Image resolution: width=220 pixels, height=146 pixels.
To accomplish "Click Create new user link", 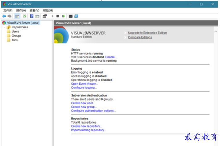I will pyautogui.click(x=83, y=103).
